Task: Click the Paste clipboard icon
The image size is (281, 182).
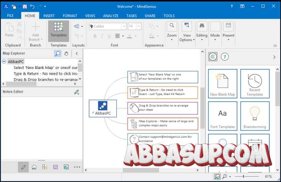Action: (x=9, y=27)
